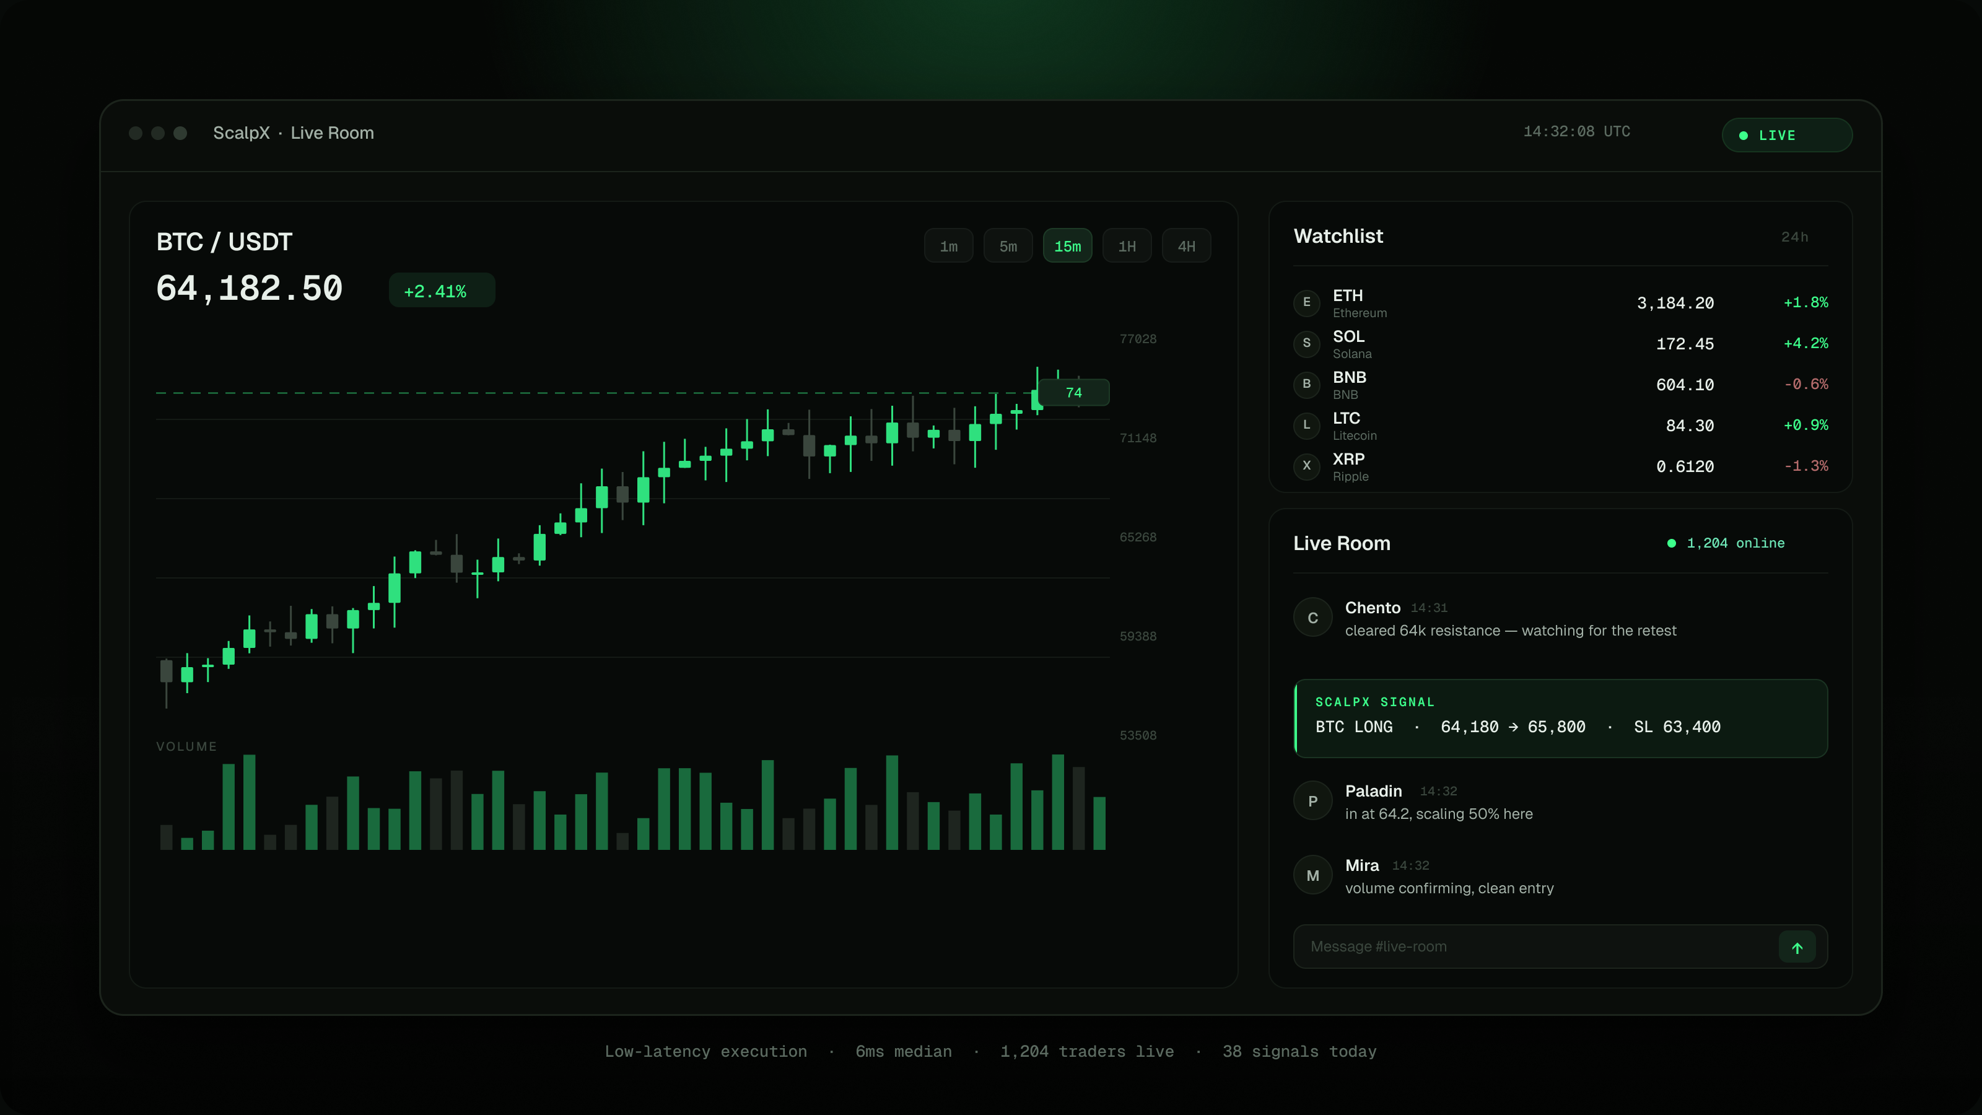Click the XRP coin avatar icon

(1306, 466)
